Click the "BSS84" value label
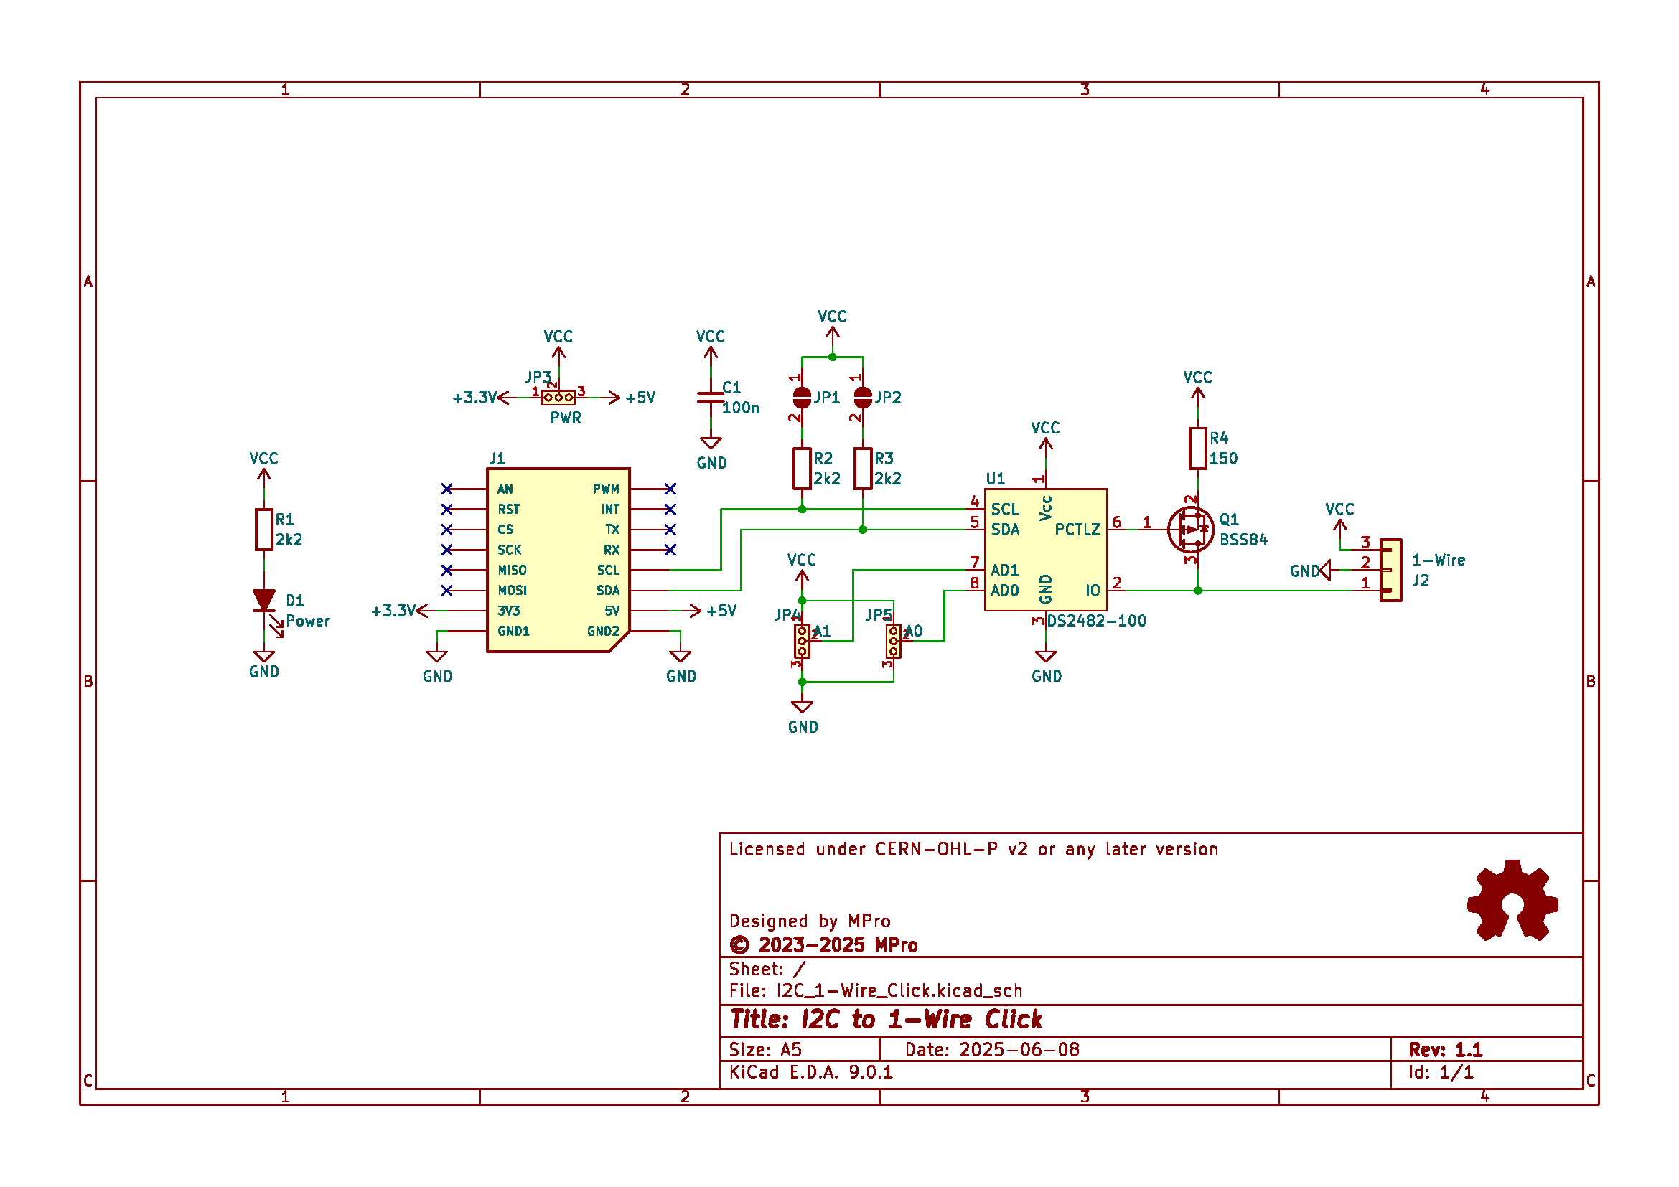The image size is (1679, 1187). (1244, 540)
